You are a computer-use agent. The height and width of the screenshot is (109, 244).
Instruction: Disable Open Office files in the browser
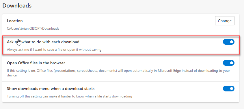point(229,63)
